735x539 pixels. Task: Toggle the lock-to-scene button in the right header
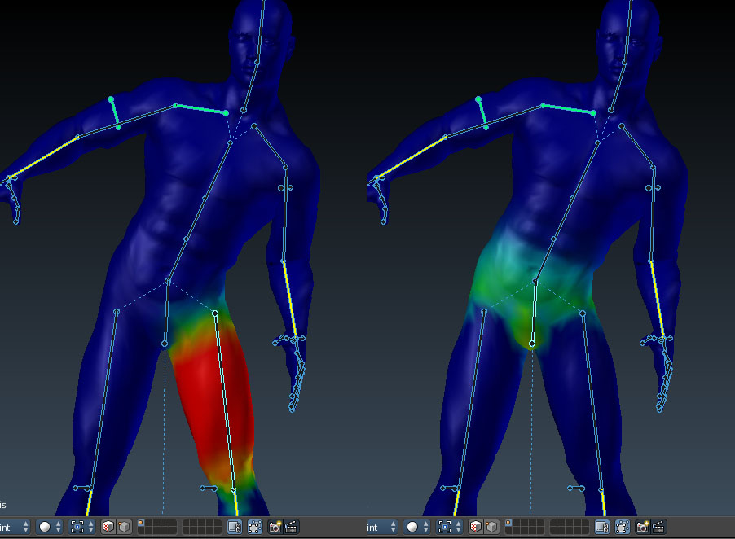(603, 527)
